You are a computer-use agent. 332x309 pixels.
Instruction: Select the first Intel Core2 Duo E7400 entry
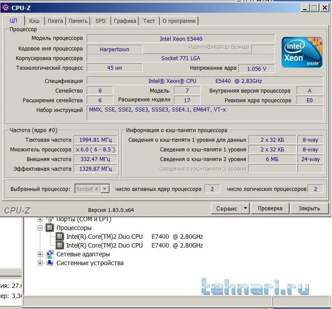[x=134, y=237]
